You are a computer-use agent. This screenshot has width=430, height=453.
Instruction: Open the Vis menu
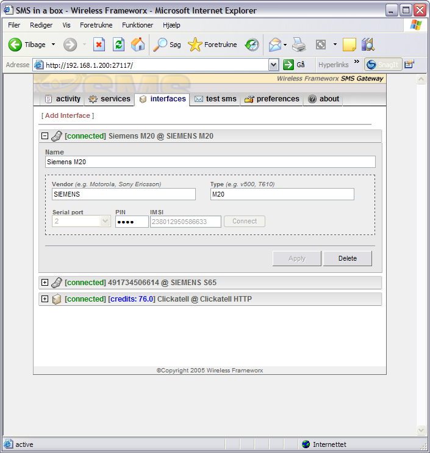[66, 25]
